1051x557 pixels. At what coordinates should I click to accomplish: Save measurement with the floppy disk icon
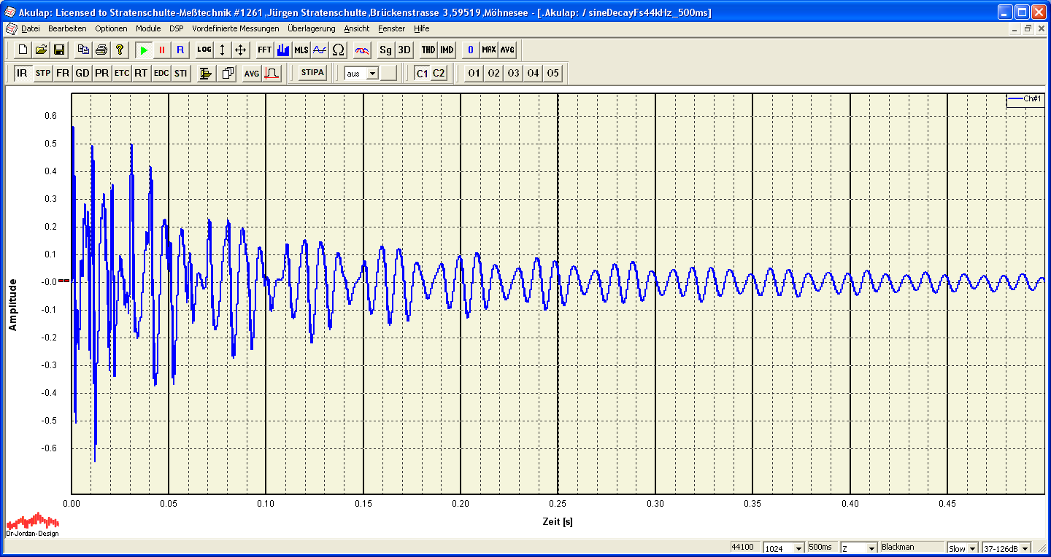click(x=59, y=50)
